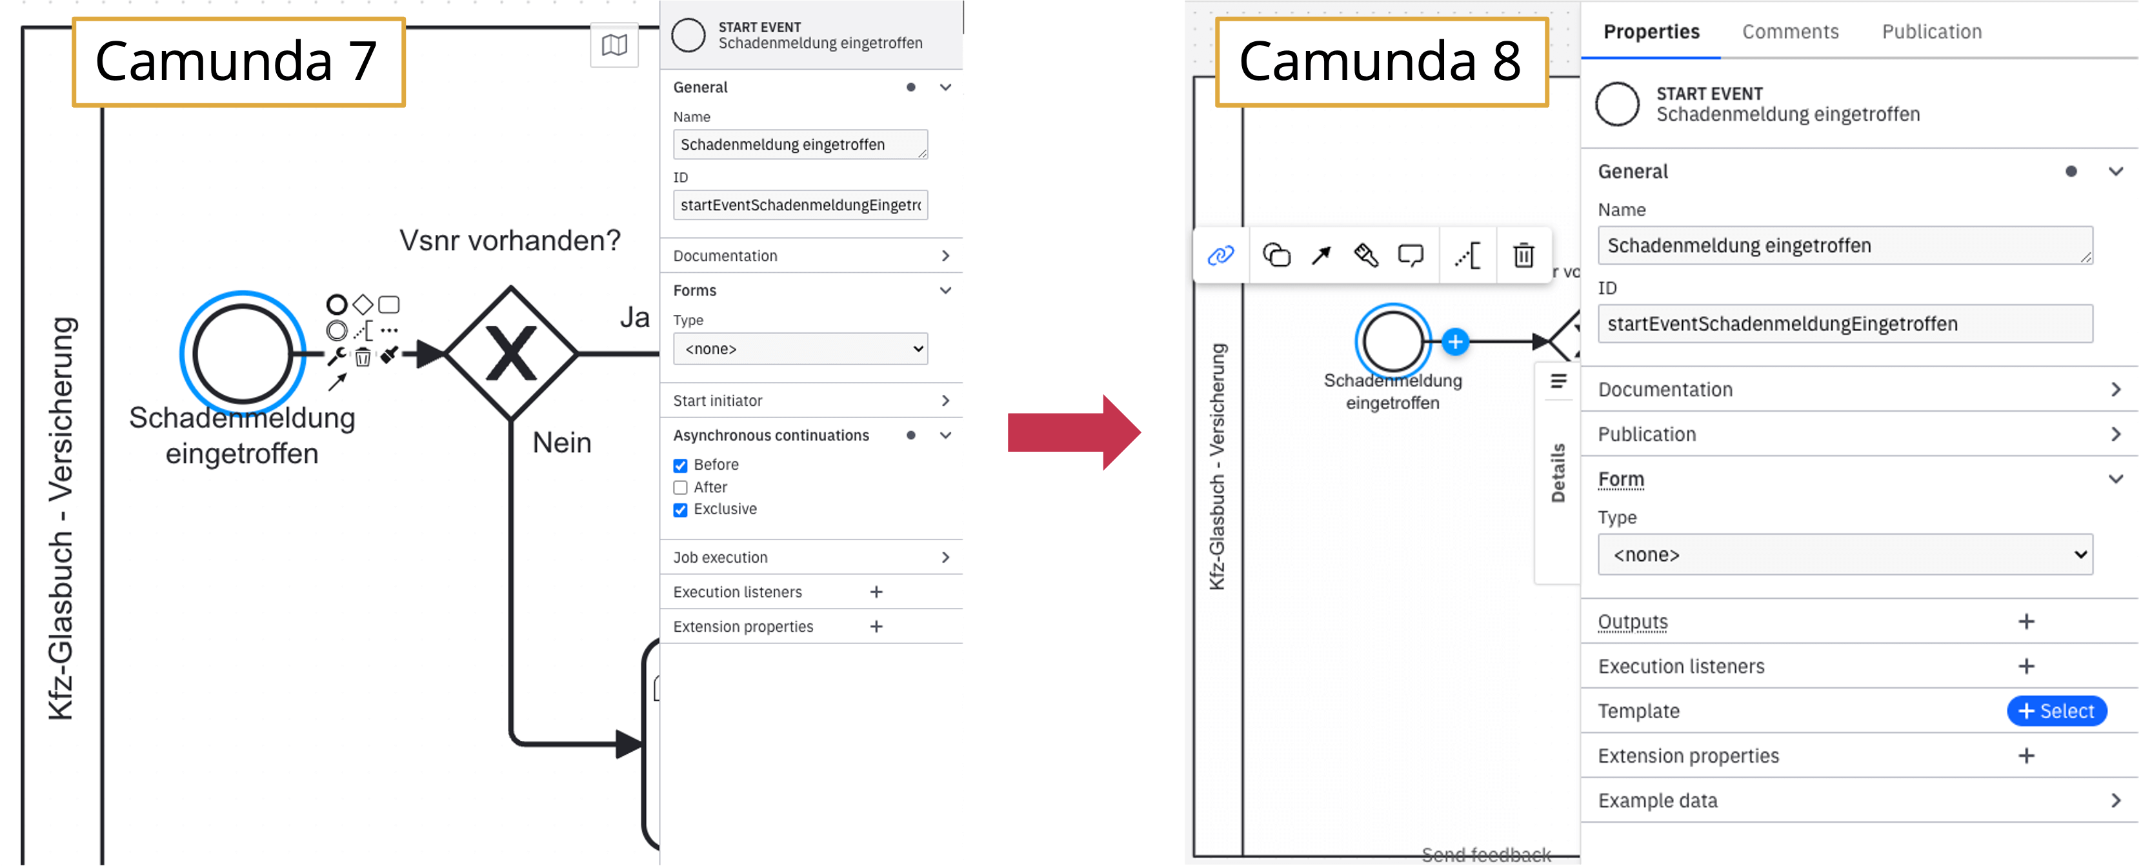This screenshot has width=2141, height=866.
Task: Select connect arrow icon in Camunda 8 toolbar
Action: 1321,255
